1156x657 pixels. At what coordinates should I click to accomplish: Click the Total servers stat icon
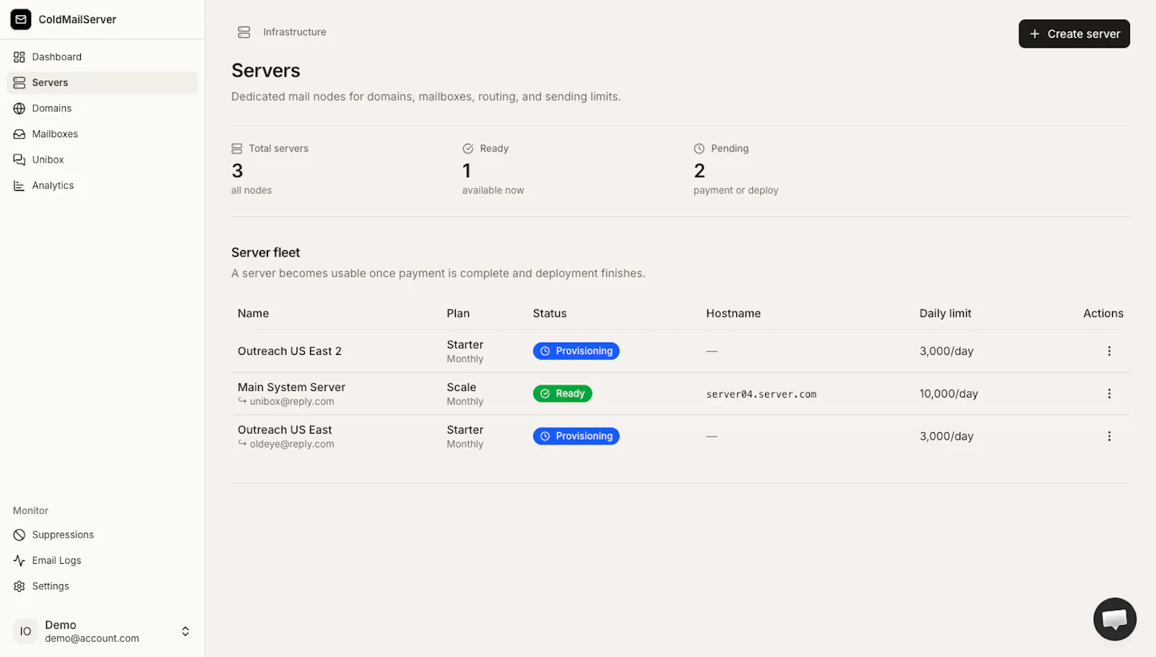(x=237, y=148)
